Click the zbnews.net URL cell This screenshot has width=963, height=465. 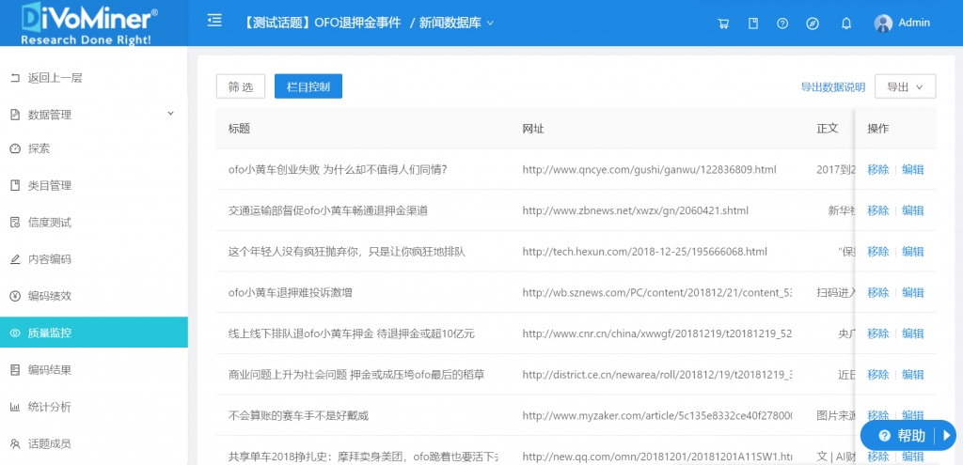(x=635, y=210)
